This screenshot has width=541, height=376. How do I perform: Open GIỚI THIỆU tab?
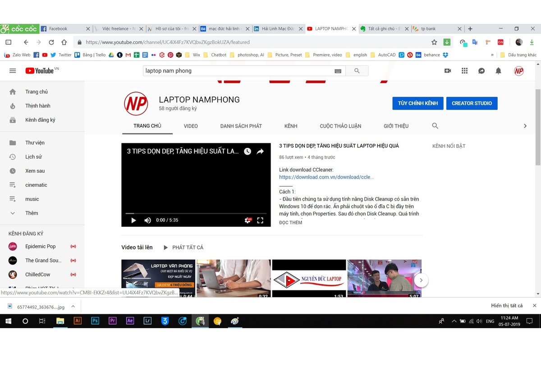(x=396, y=126)
